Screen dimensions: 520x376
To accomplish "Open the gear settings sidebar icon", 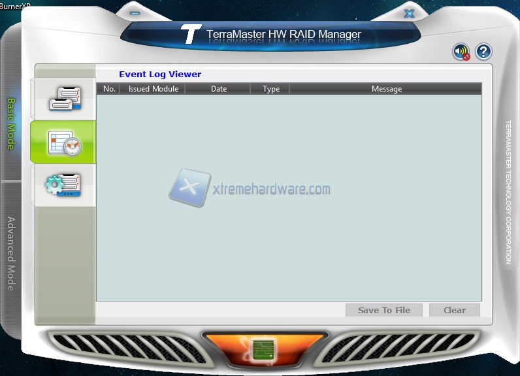I will (x=64, y=185).
